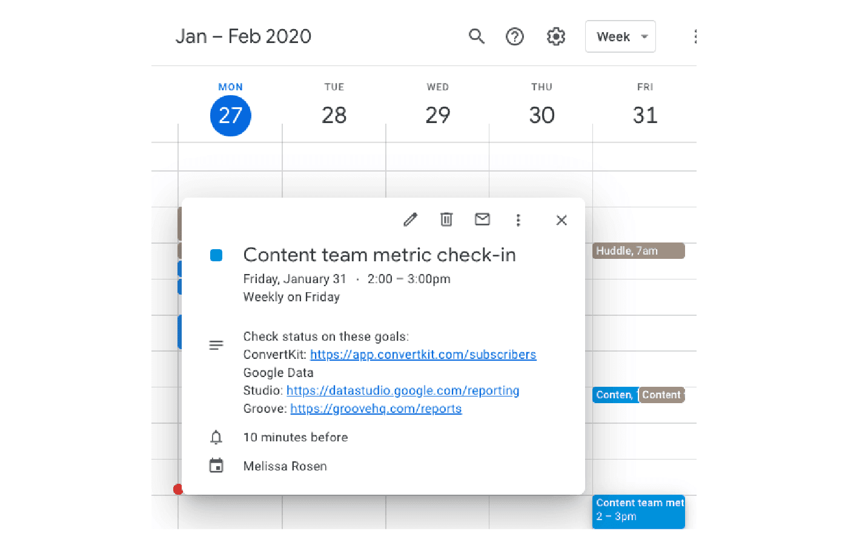This screenshot has width=848, height=545.
Task: Open the Week view dropdown
Action: point(620,36)
